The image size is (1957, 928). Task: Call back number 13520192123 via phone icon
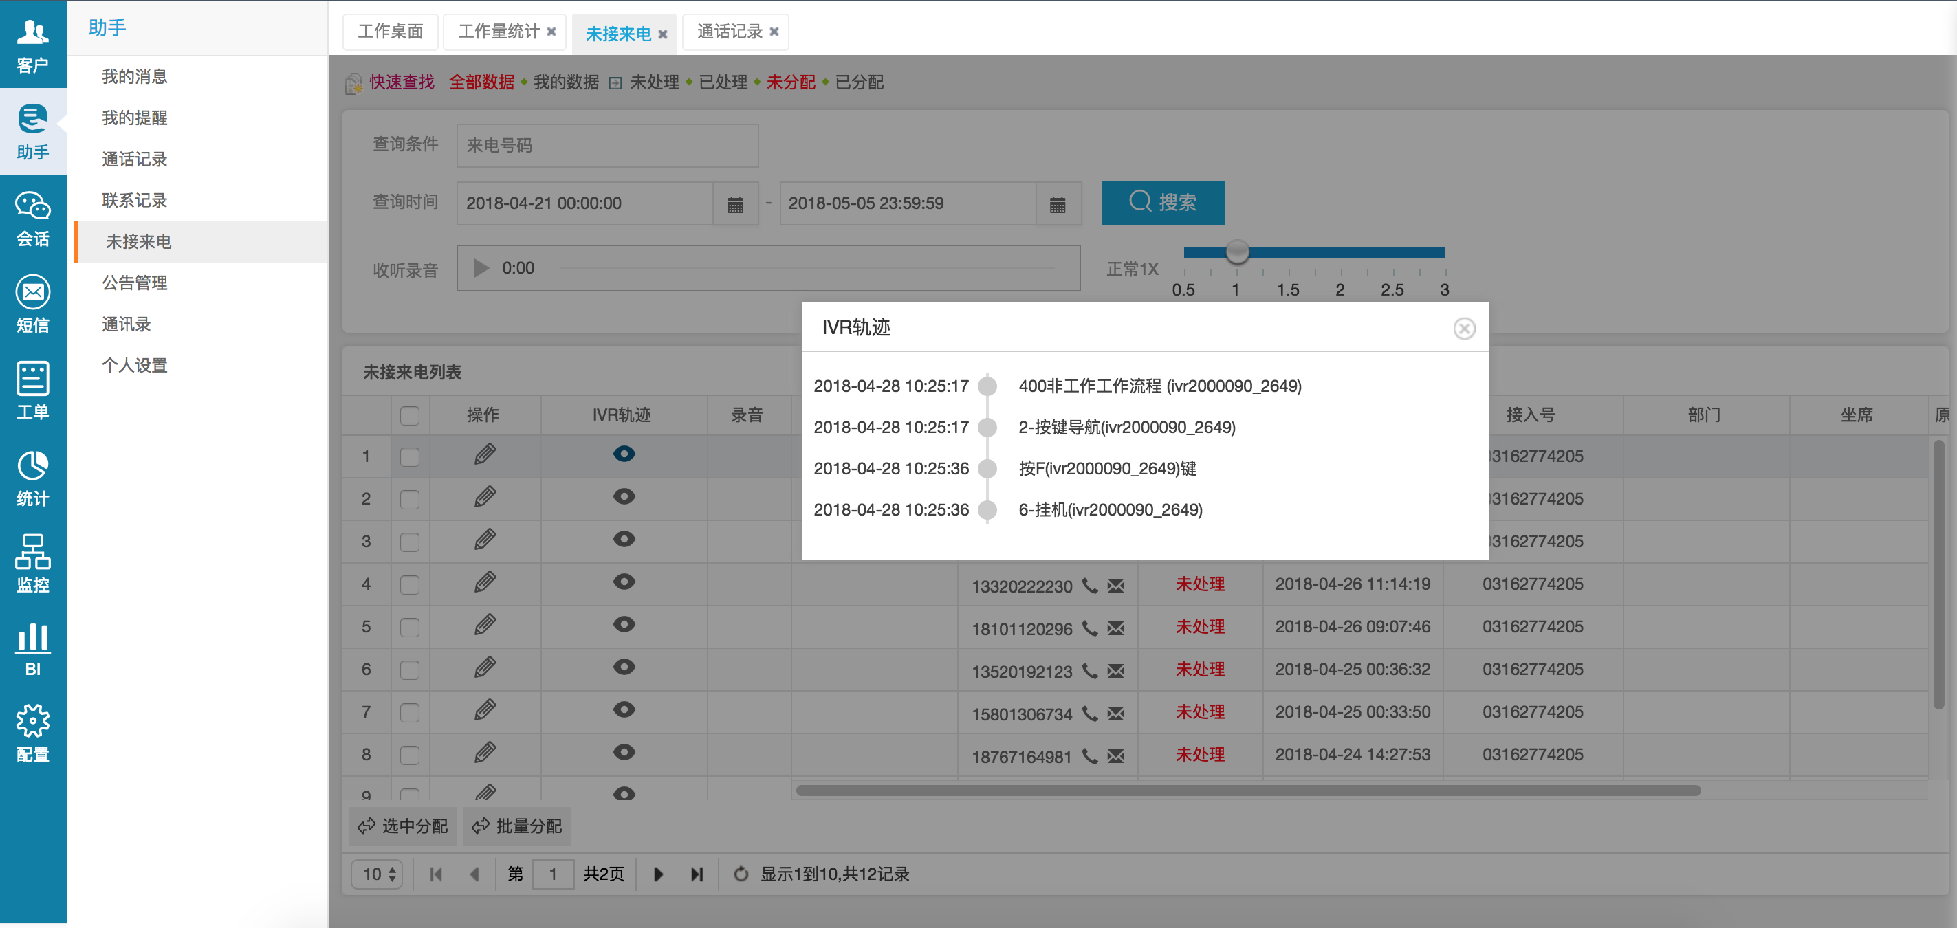tap(1089, 670)
